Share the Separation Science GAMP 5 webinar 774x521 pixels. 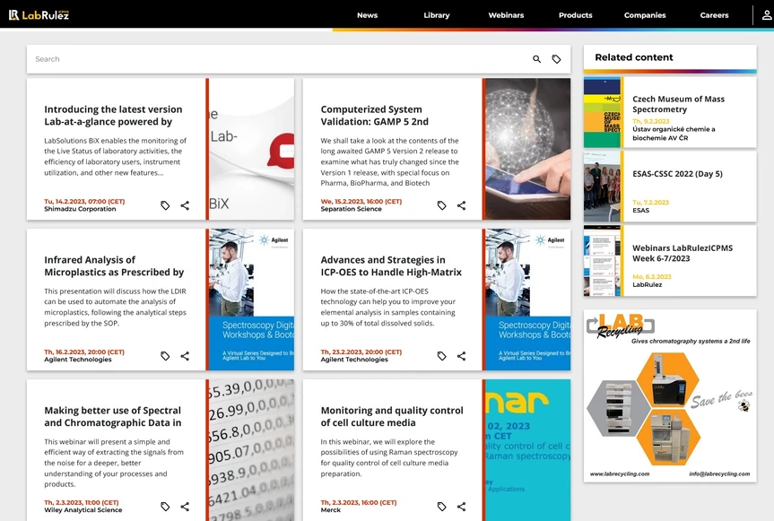click(x=461, y=205)
